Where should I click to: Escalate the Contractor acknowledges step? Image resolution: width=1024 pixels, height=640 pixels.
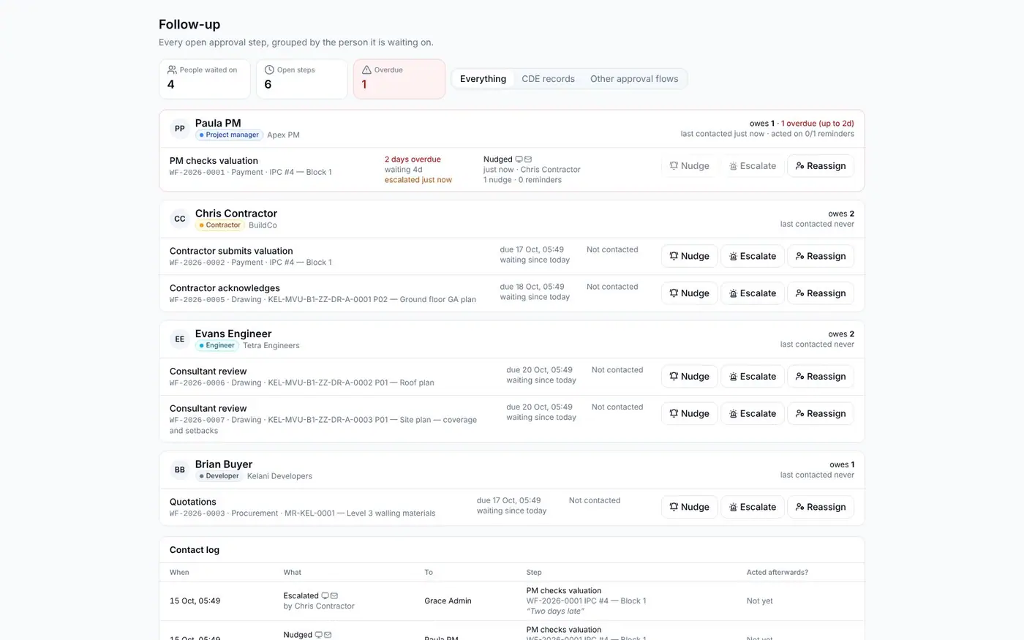click(x=752, y=293)
